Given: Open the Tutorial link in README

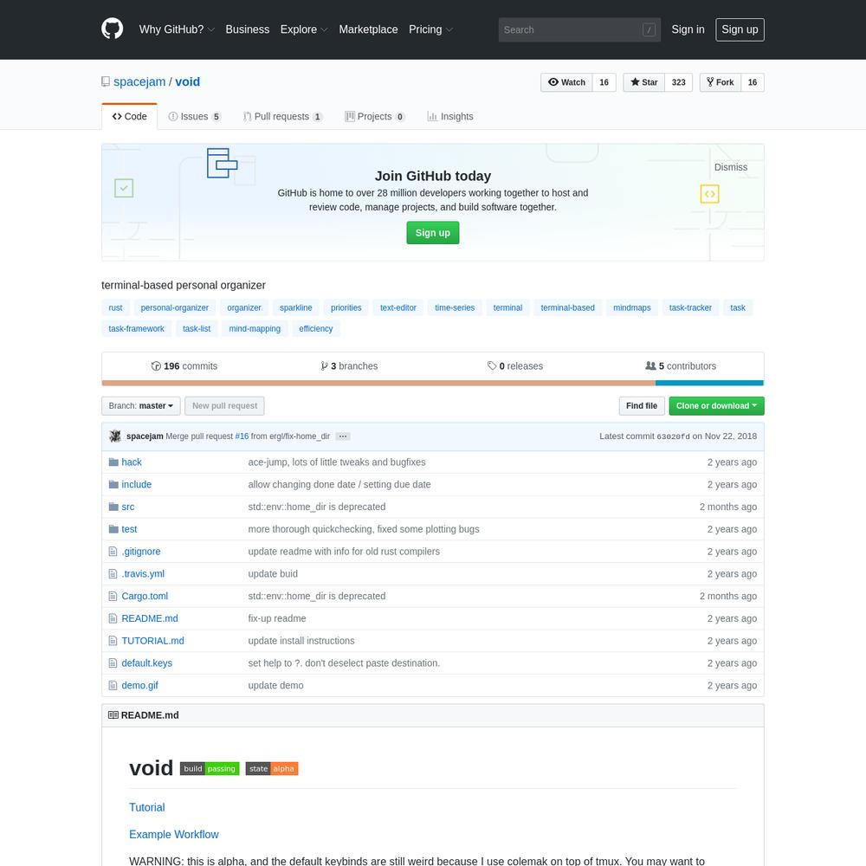Looking at the screenshot, I should click(x=147, y=807).
